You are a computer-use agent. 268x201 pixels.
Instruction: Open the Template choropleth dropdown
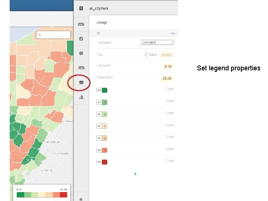tap(157, 42)
